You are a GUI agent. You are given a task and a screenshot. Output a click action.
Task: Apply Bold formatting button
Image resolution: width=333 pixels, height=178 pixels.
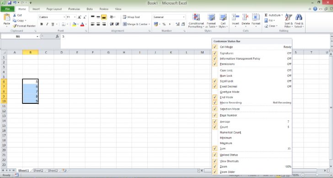42,24
